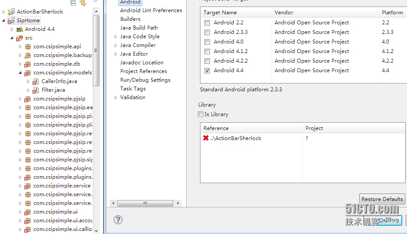Check the Android 2.3.3 target checkbox
The height and width of the screenshot is (234, 407).
coord(207,32)
